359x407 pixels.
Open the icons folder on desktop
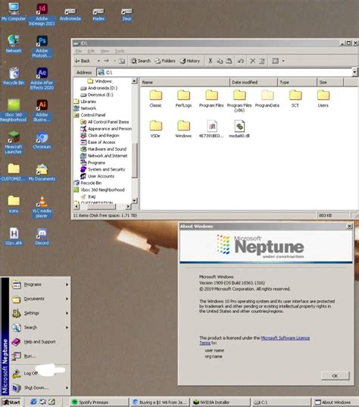pos(14,205)
